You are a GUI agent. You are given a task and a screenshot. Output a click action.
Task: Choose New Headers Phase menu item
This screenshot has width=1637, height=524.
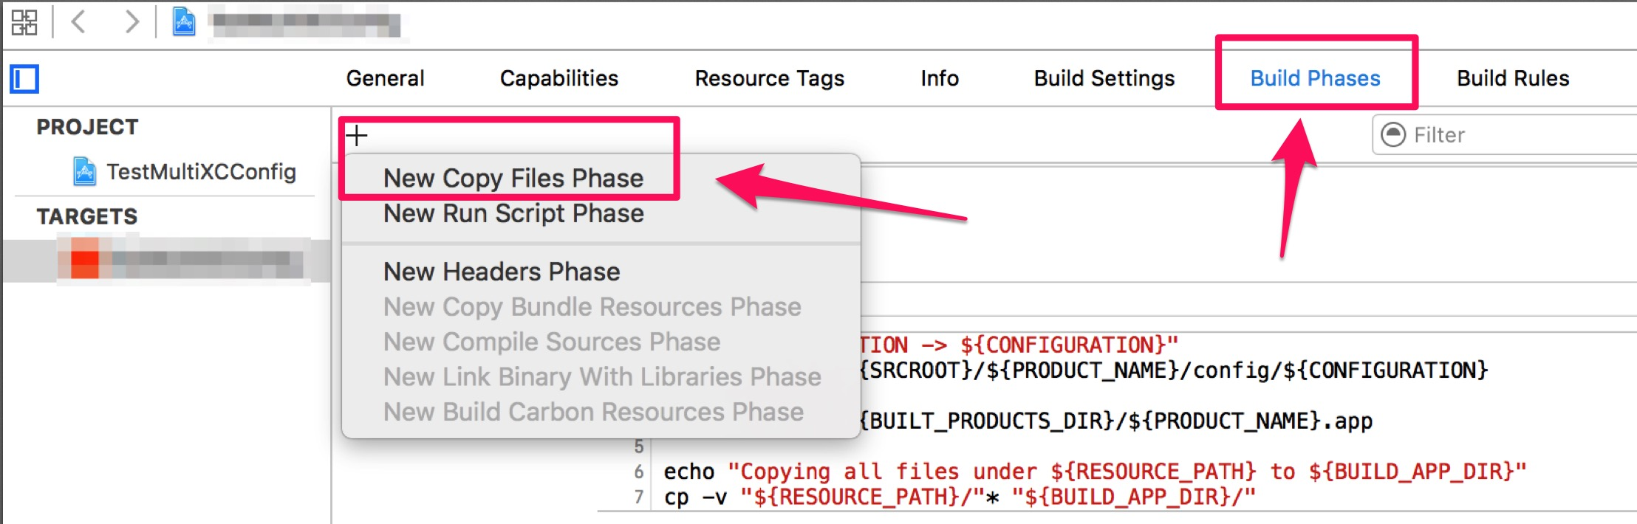coord(502,272)
